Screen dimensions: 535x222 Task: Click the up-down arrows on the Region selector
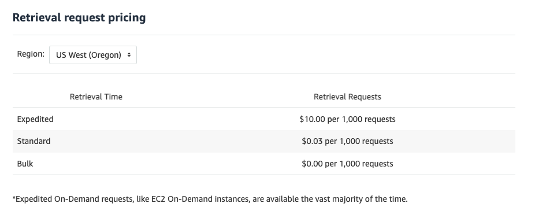click(x=129, y=55)
